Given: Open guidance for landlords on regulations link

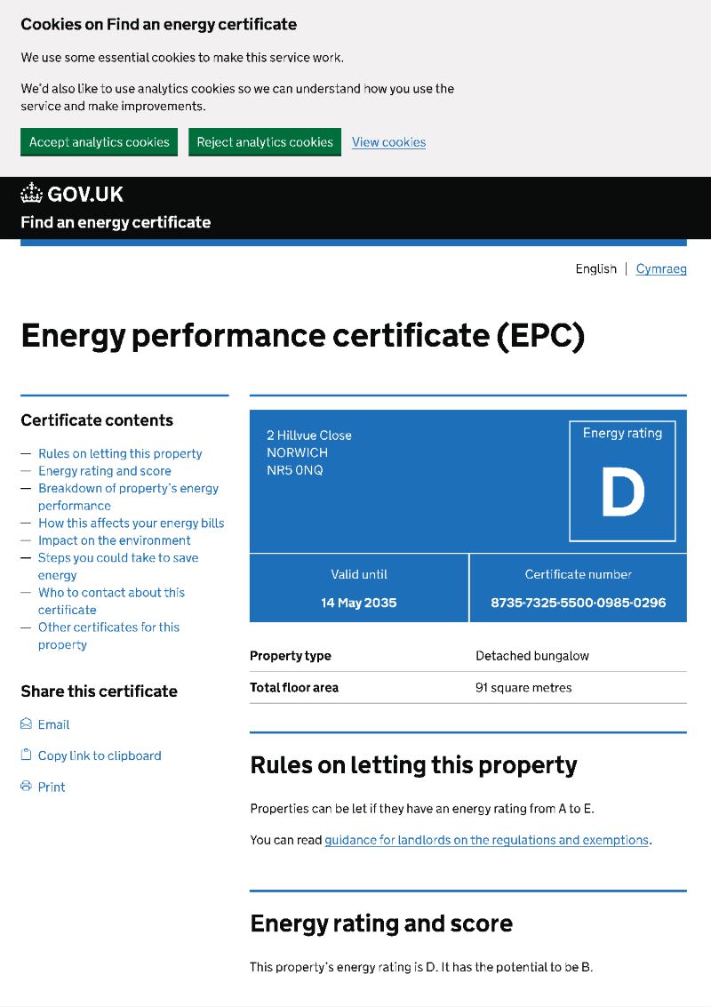Looking at the screenshot, I should tap(486, 840).
